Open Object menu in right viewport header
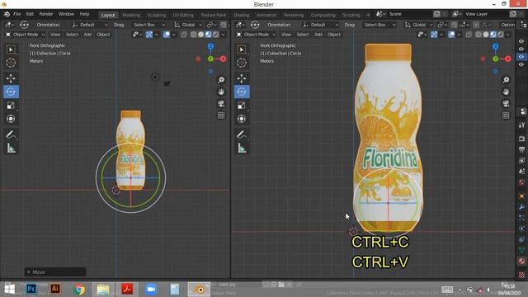Viewport: 528px width, 297px height. coord(334,35)
